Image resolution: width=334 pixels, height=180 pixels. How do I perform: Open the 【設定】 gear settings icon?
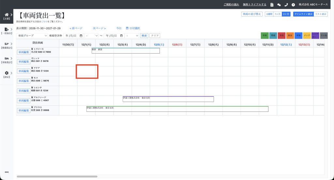(7, 73)
